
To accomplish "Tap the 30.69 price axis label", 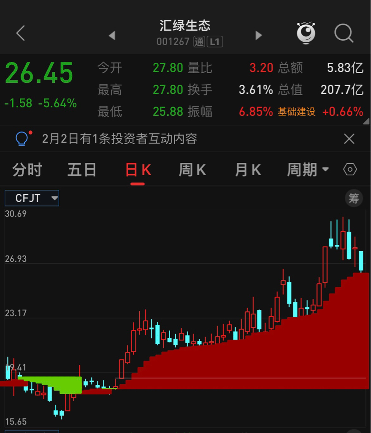I will [16, 214].
